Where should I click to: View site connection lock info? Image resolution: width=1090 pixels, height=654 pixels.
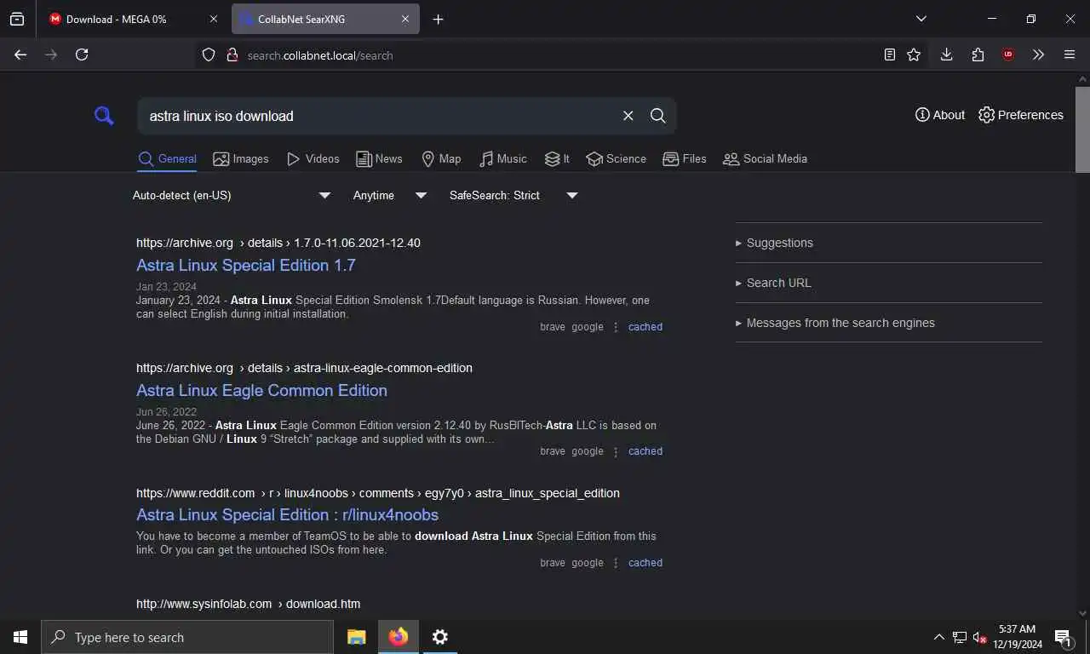(232, 54)
